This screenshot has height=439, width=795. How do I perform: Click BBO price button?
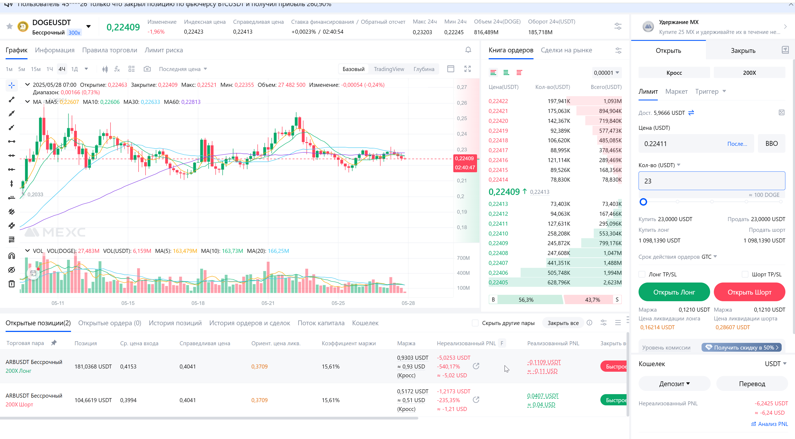pyautogui.click(x=771, y=144)
